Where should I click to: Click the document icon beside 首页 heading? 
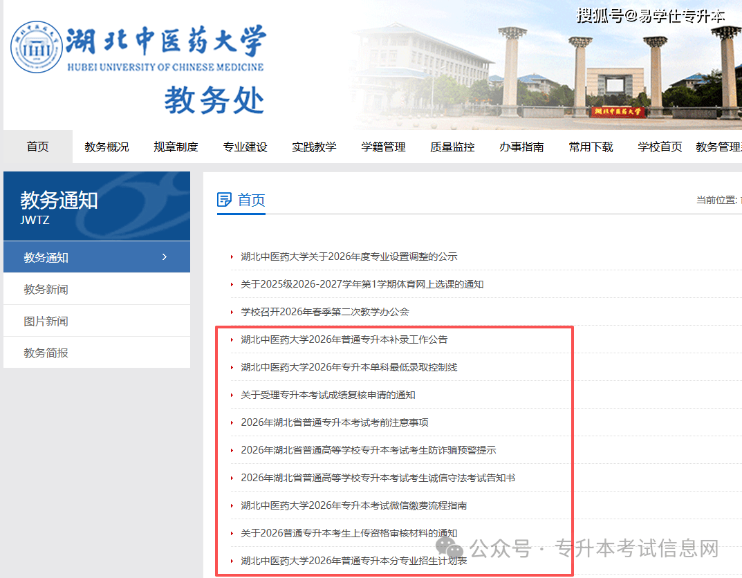click(x=224, y=200)
